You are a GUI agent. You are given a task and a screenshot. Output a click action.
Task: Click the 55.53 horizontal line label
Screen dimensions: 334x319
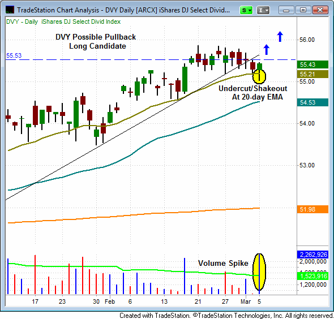(14, 55)
